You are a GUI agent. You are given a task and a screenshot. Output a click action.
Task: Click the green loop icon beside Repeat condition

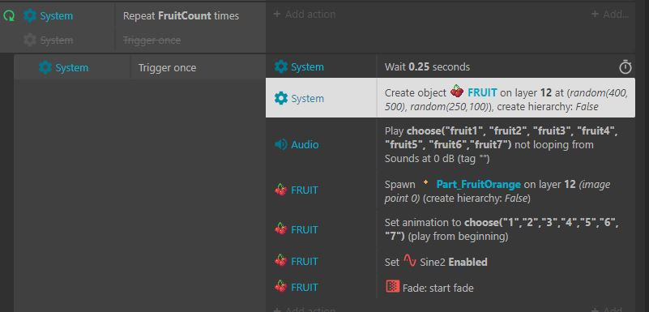(x=9, y=16)
